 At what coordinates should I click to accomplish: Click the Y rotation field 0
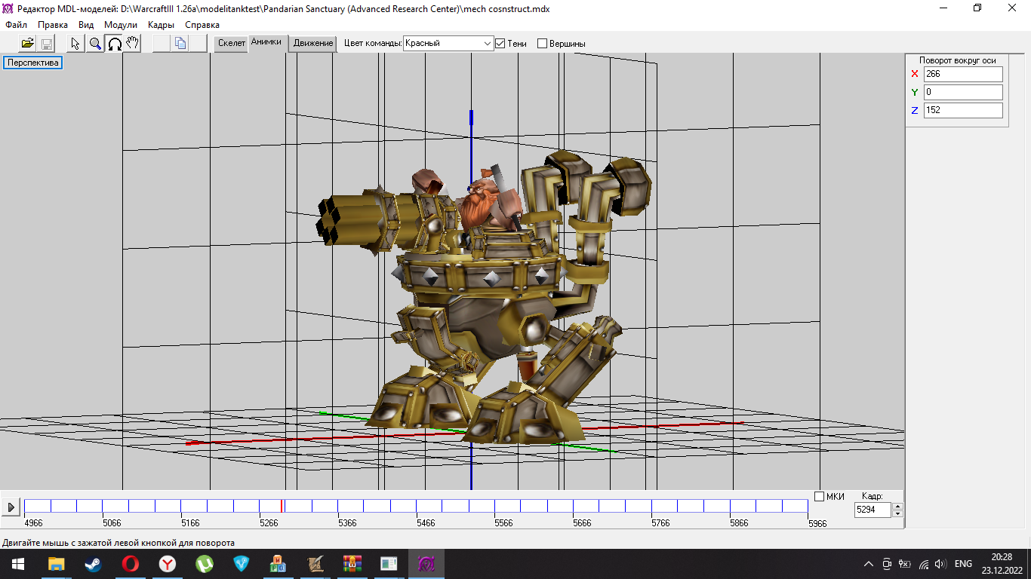(963, 92)
